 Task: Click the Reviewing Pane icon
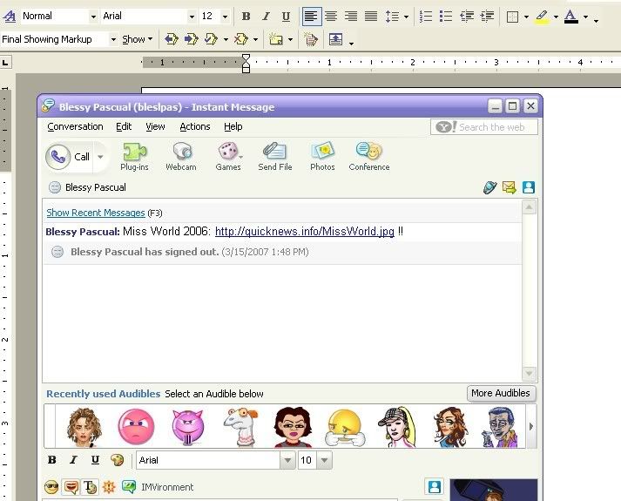pos(336,39)
